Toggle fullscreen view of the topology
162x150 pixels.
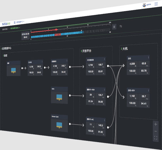click(x=156, y=138)
